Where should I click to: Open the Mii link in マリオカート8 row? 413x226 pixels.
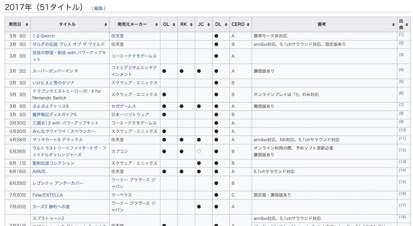(284, 139)
